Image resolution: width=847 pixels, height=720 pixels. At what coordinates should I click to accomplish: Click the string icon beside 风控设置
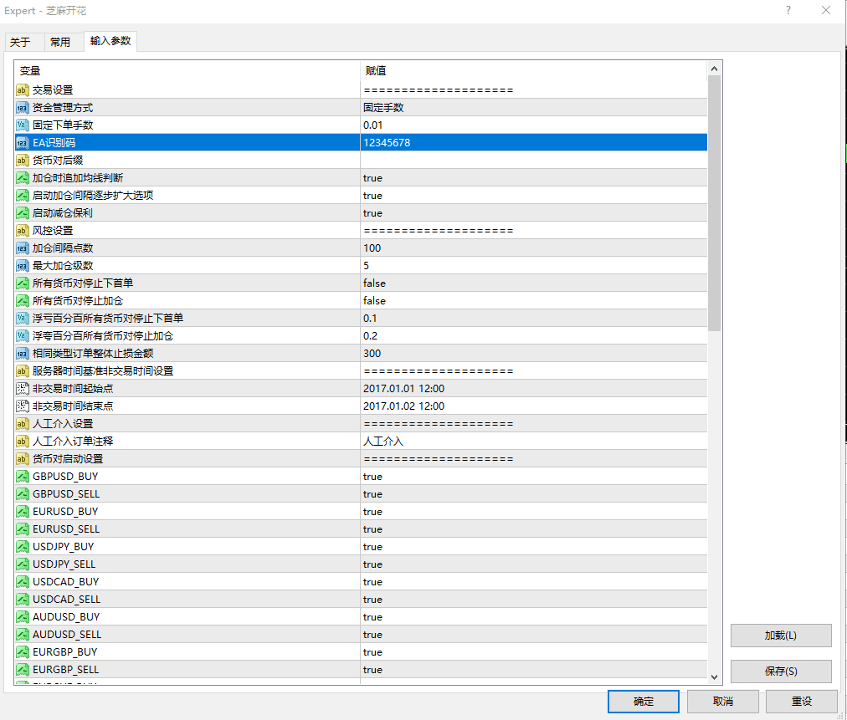22,231
